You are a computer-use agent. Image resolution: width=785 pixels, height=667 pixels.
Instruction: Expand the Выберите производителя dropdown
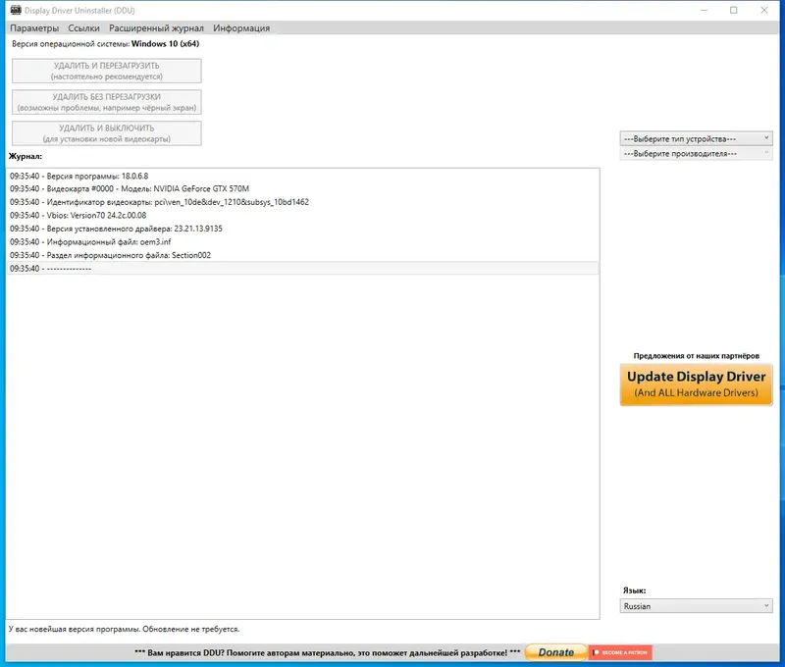(x=695, y=153)
